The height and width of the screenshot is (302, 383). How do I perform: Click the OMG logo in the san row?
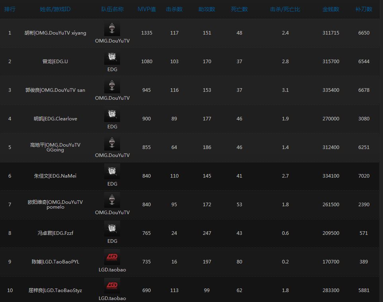(x=112, y=86)
